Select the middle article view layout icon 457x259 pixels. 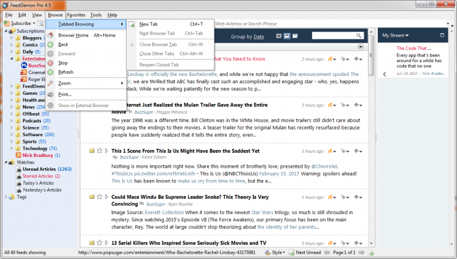pyautogui.click(x=287, y=36)
